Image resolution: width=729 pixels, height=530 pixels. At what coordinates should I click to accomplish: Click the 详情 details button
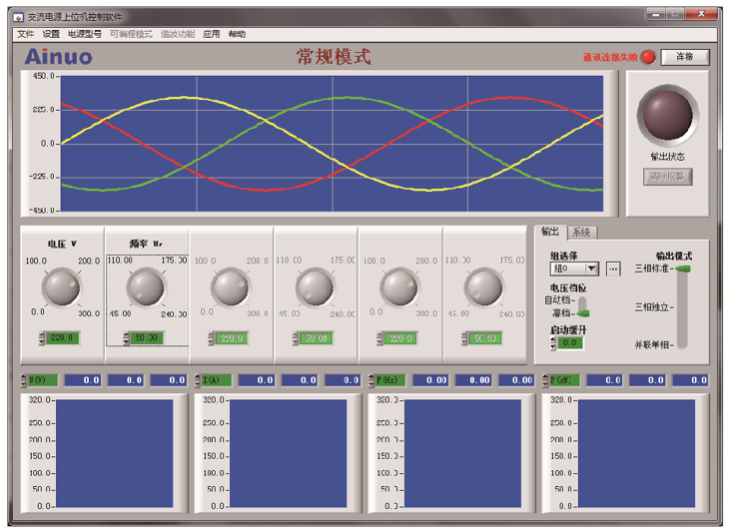coord(685,57)
